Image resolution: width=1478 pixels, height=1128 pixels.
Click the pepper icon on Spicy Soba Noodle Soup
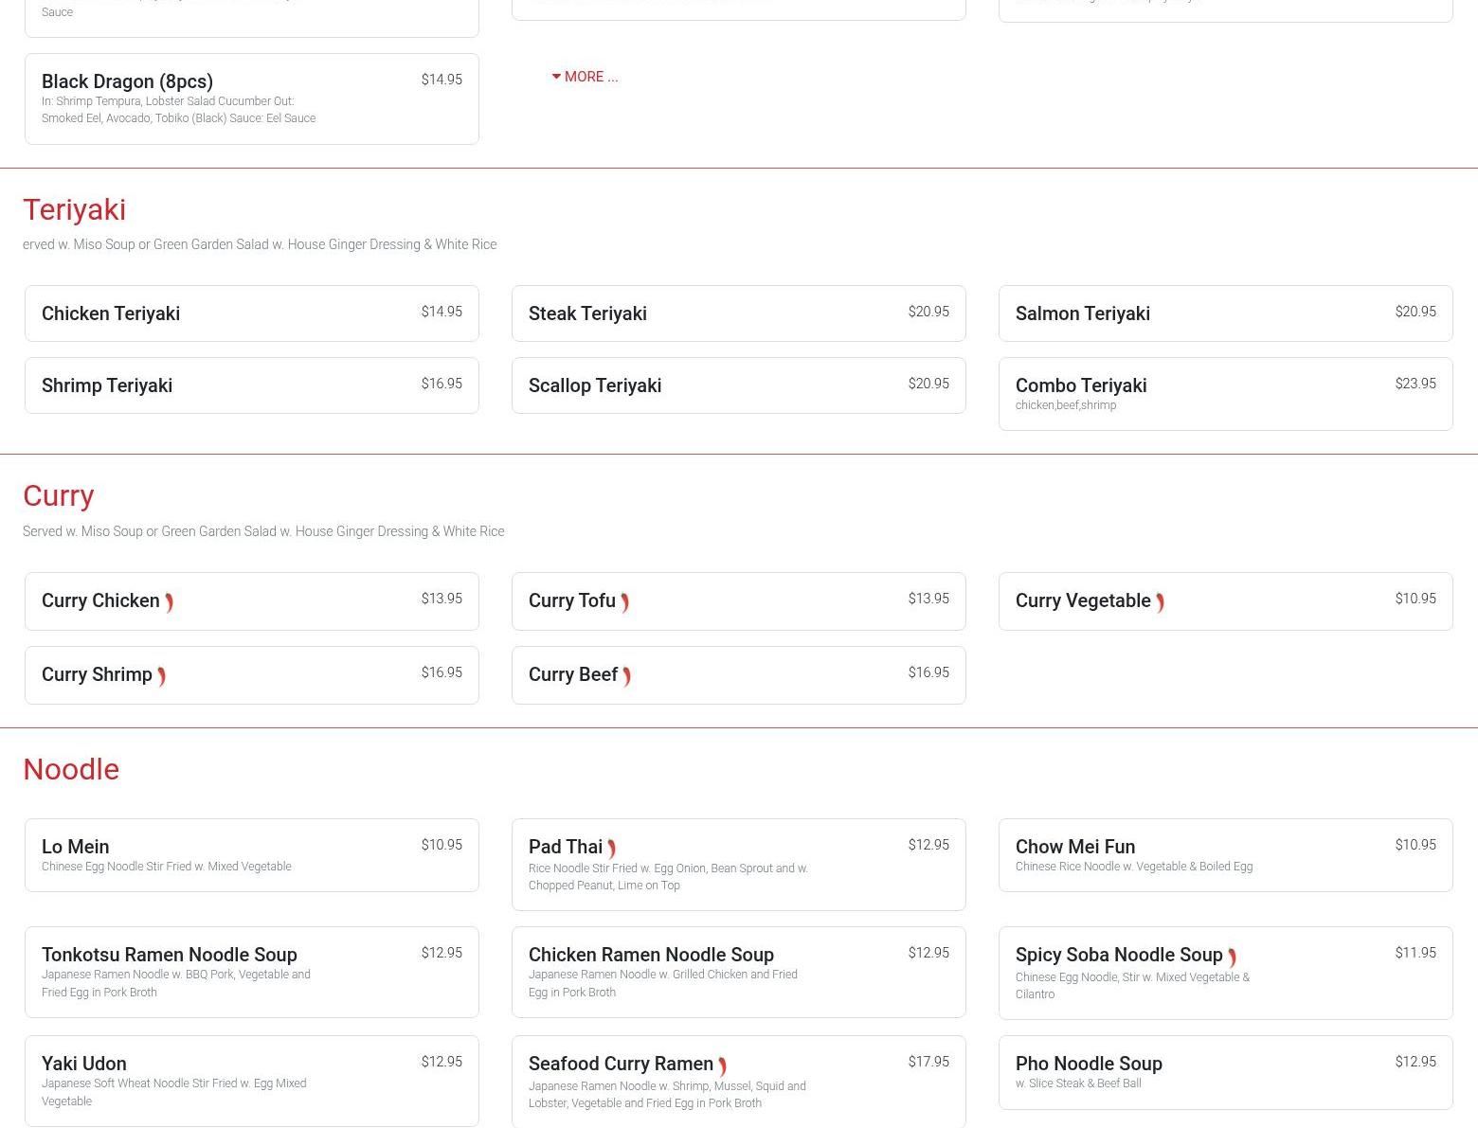point(1232,958)
